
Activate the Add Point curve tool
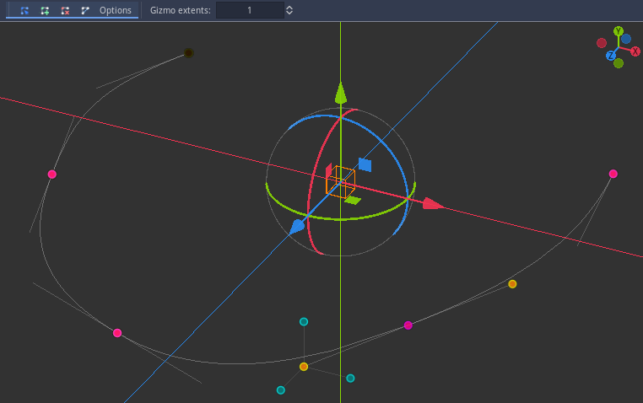click(45, 10)
